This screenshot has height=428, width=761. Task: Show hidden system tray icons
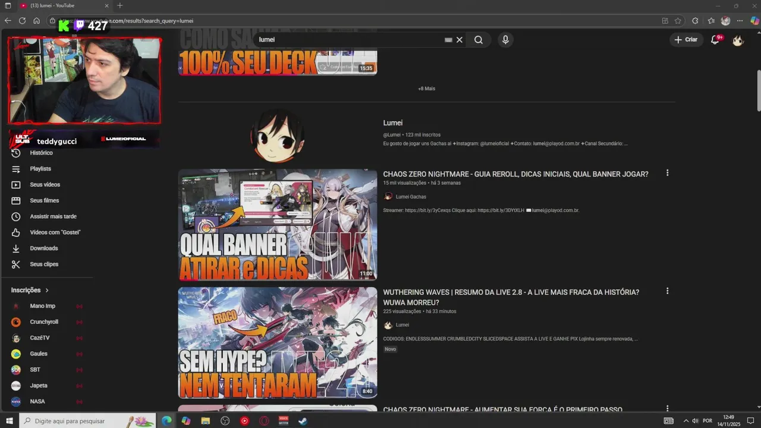pos(685,421)
